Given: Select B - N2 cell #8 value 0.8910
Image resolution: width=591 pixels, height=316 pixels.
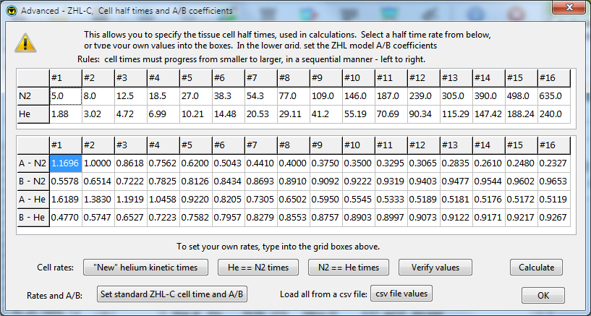Looking at the screenshot, I should [x=293, y=182].
